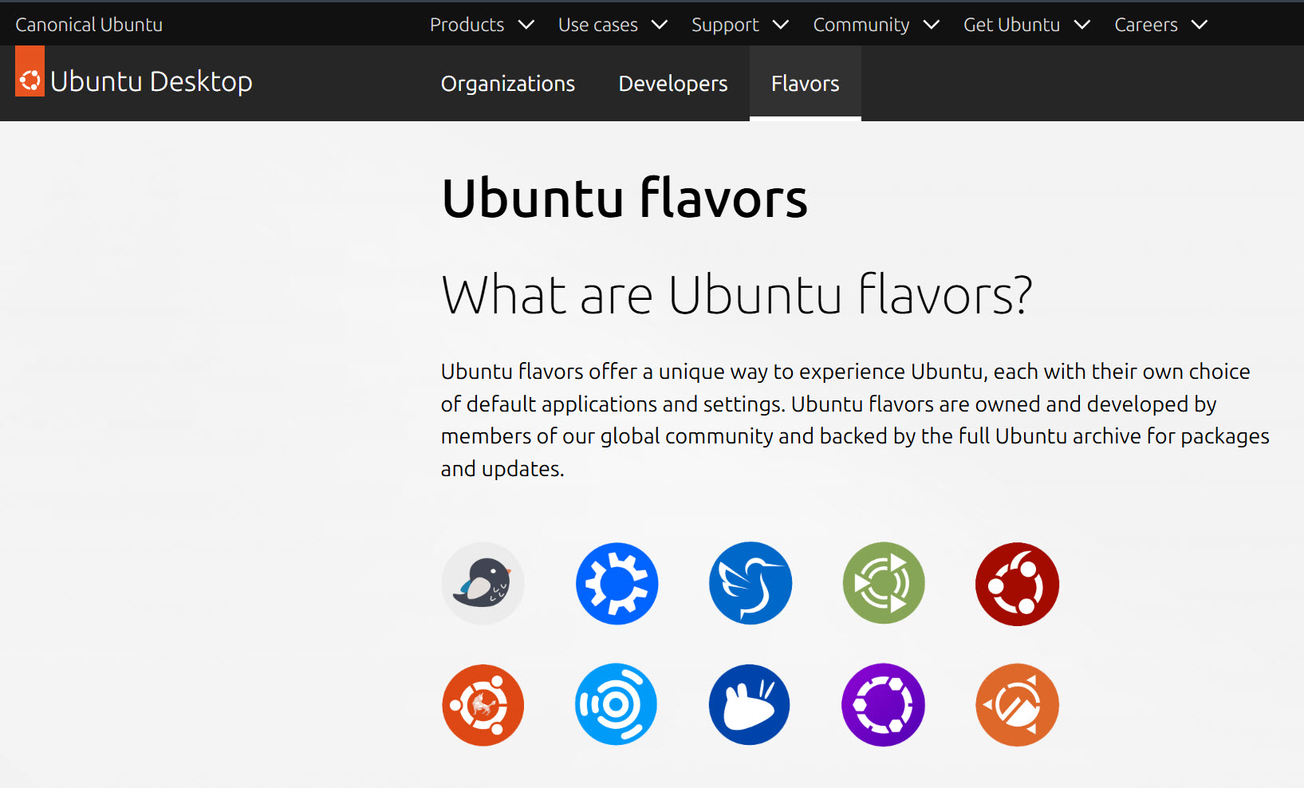Go to the Developers tab
Image resolution: width=1304 pixels, height=788 pixels.
[673, 84]
